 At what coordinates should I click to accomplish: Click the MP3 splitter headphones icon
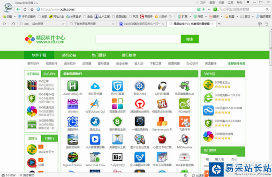point(162,86)
